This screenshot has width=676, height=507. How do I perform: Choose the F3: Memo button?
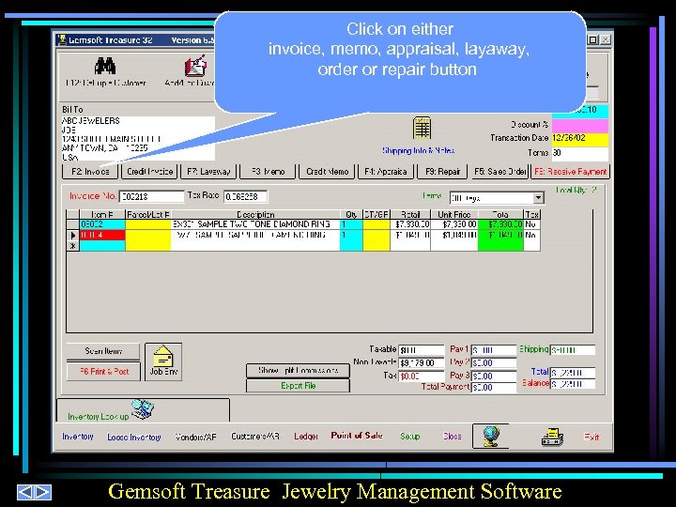click(x=268, y=172)
